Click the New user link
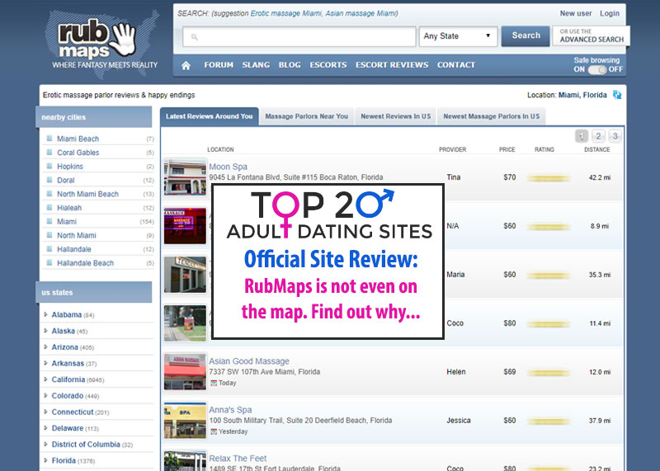Screen dimensions: 660x471 575,13
